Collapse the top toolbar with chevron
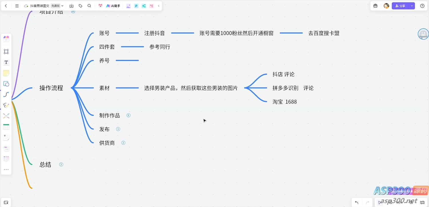Screen dimensions: 429x207 click(159, 6)
